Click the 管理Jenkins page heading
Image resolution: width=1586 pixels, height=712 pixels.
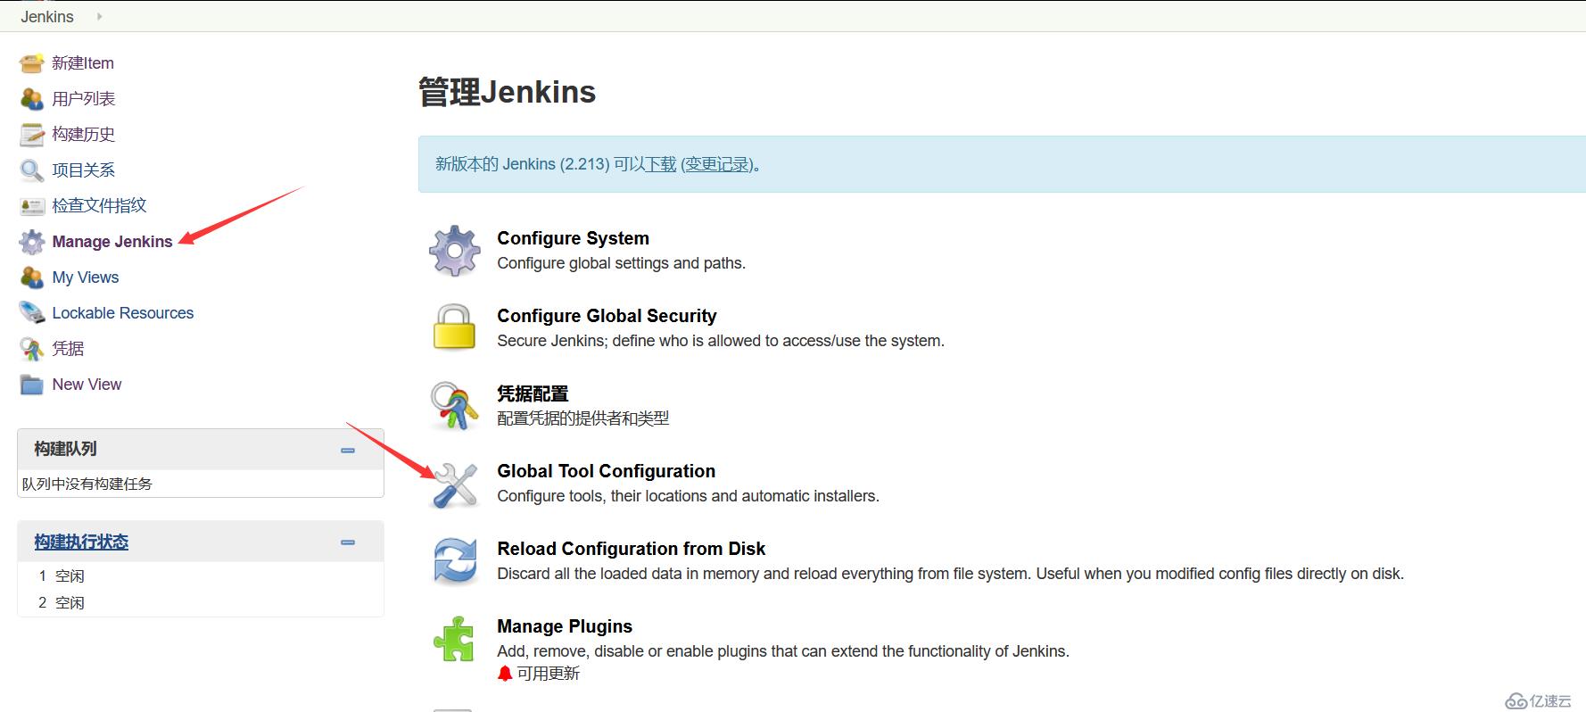[507, 92]
